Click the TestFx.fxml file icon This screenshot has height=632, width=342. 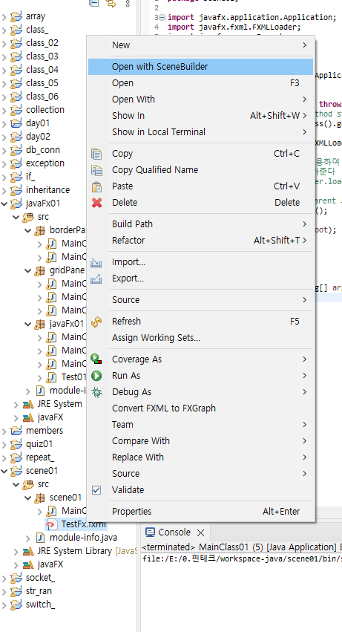tap(52, 524)
